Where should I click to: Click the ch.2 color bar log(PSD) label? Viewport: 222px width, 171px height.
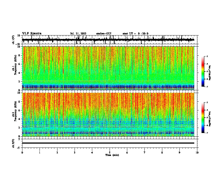pyautogui.click(x=210, y=119)
